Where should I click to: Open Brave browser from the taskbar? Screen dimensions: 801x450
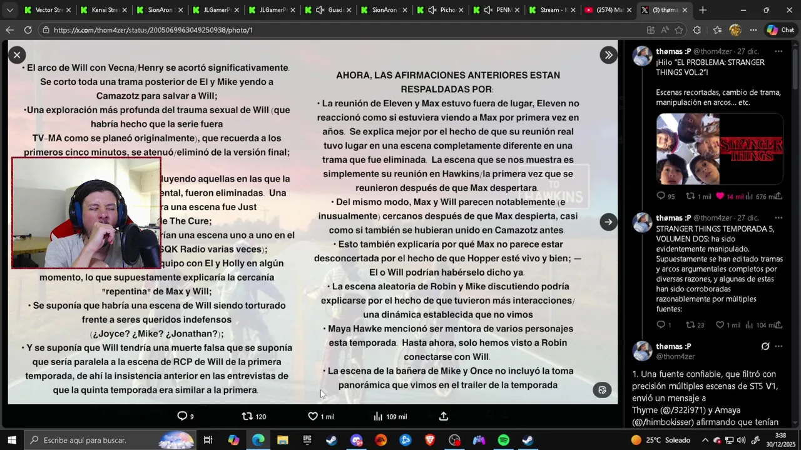point(430,440)
